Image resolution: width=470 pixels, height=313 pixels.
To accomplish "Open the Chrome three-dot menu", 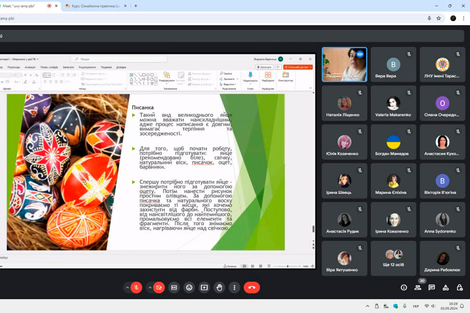I will click(x=463, y=18).
